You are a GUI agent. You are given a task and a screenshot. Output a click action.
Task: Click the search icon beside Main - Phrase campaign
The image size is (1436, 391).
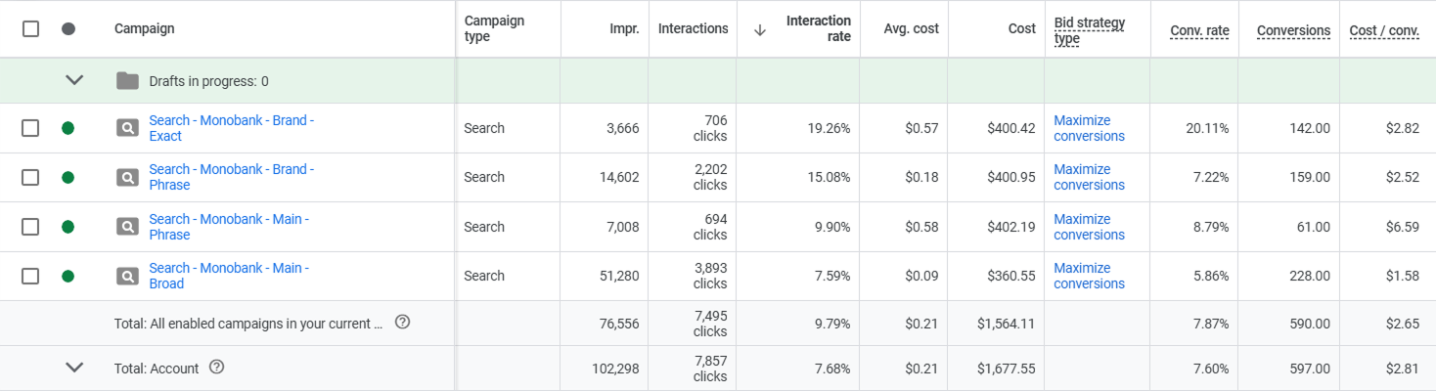[x=127, y=227]
